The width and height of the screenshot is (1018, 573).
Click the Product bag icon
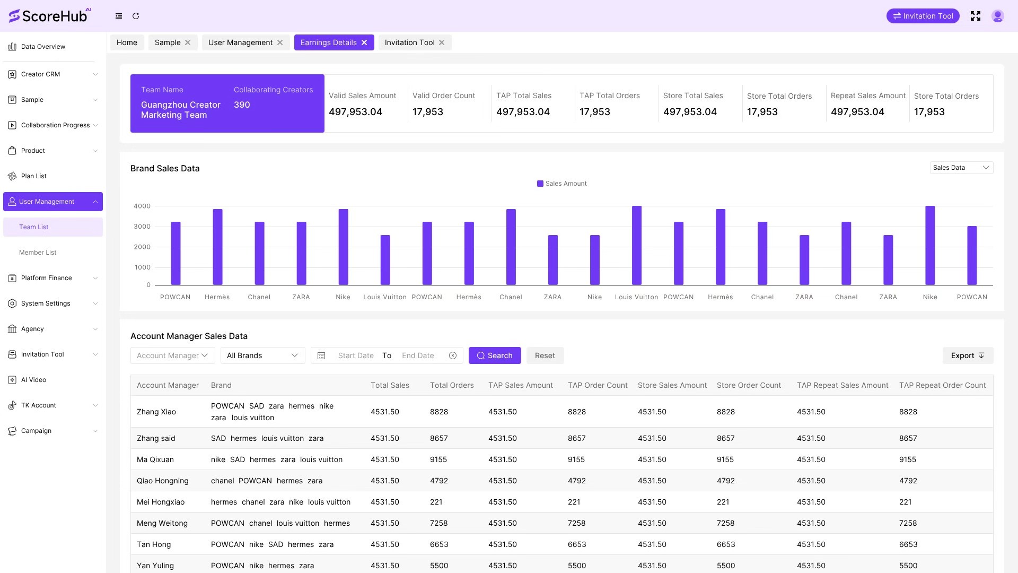(12, 151)
